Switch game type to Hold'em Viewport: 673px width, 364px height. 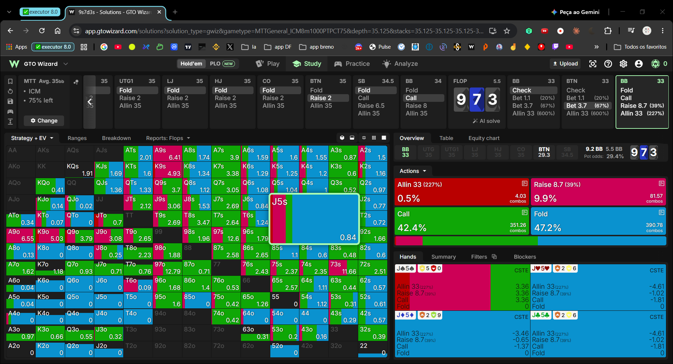[191, 64]
